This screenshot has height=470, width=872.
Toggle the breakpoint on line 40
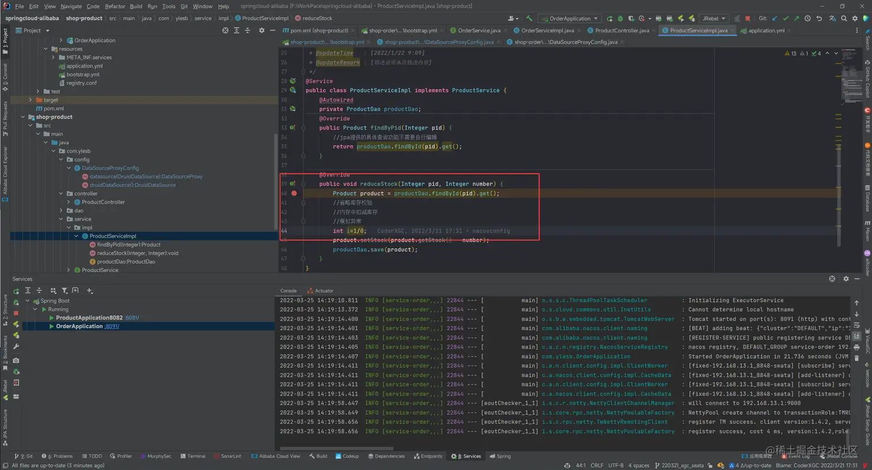point(294,193)
